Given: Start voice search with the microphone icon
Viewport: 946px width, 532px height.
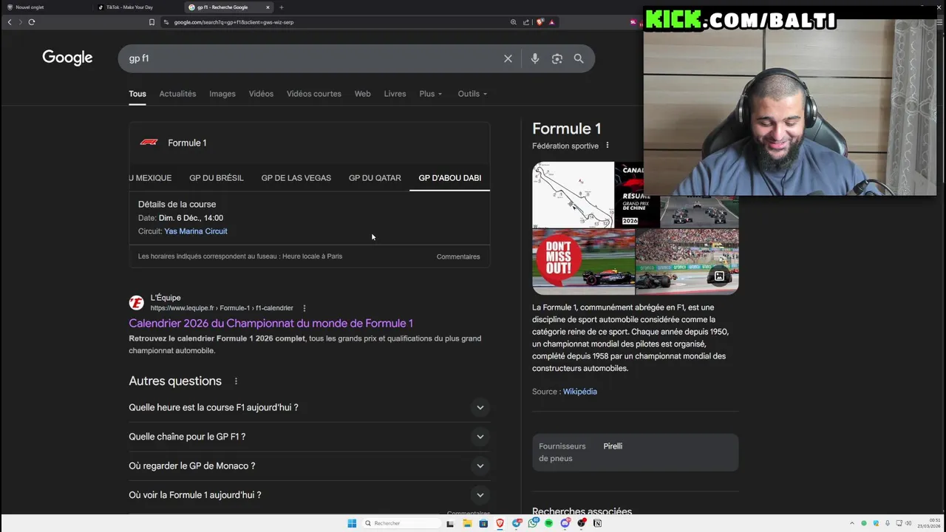Looking at the screenshot, I should click(534, 58).
